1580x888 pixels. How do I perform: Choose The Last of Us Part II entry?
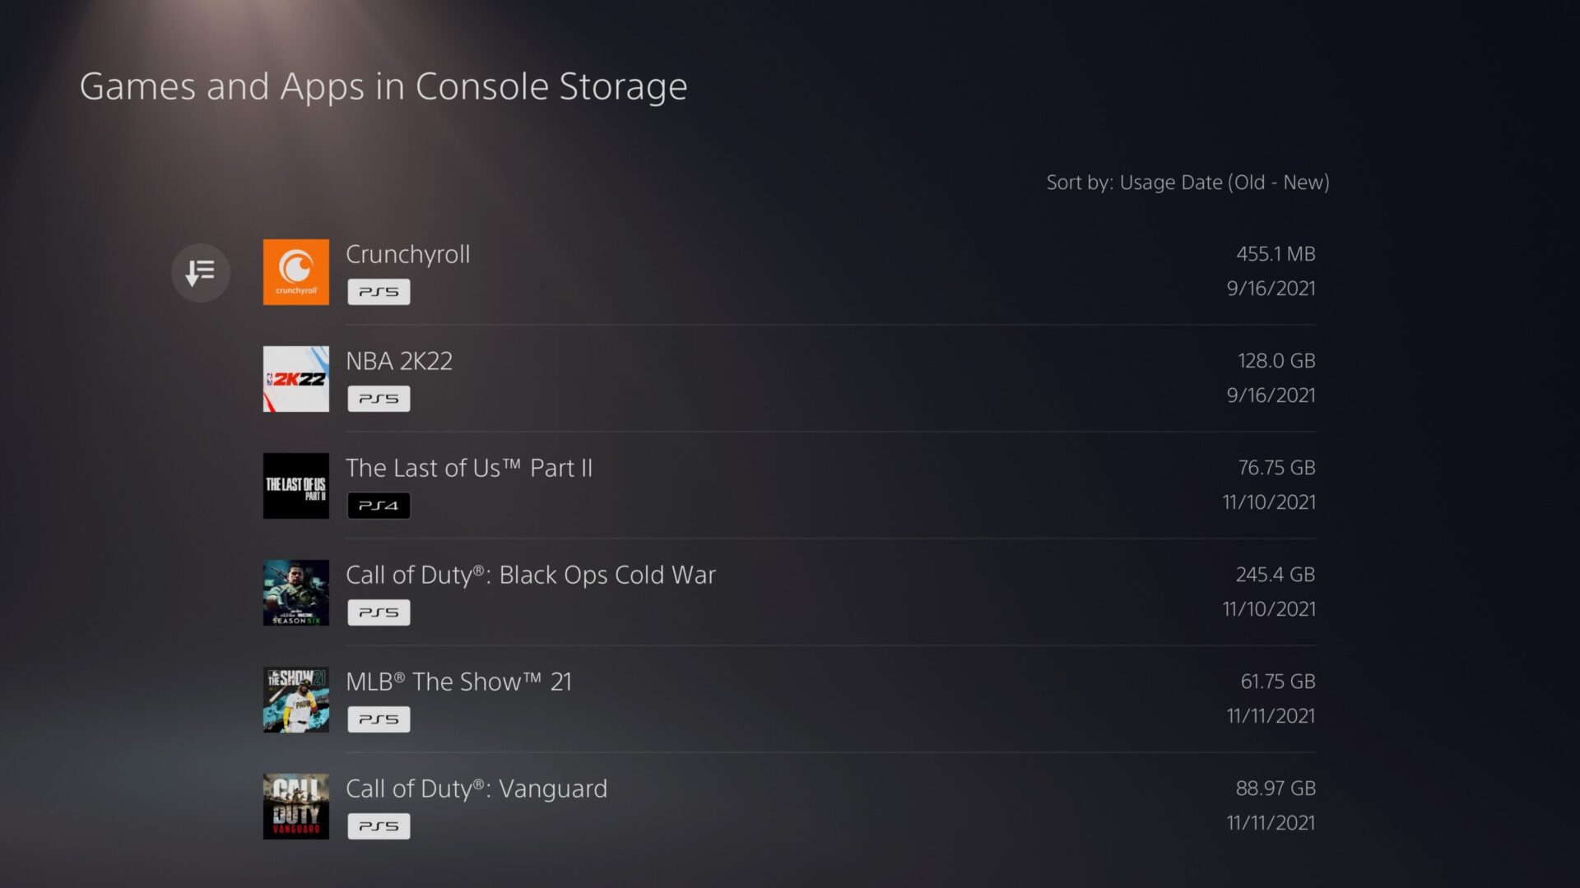(468, 469)
